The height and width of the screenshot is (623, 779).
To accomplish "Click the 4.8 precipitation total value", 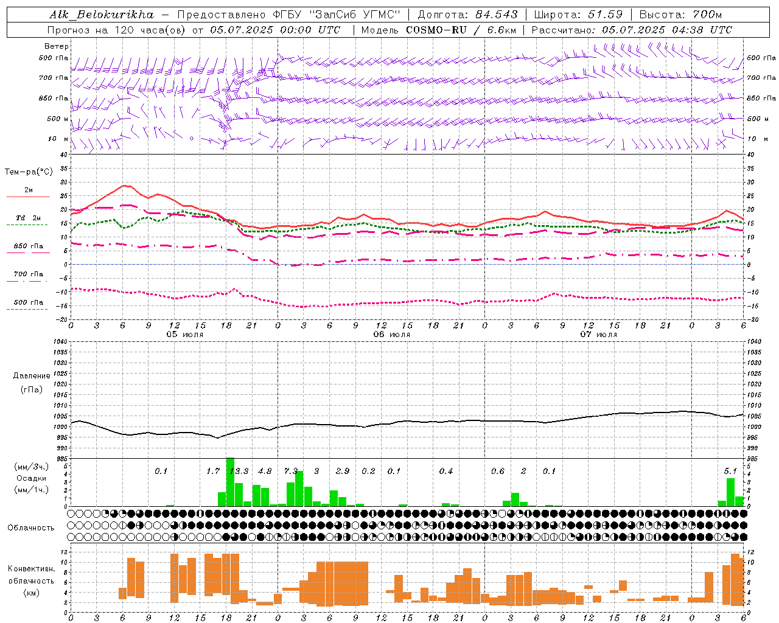I will click(265, 471).
